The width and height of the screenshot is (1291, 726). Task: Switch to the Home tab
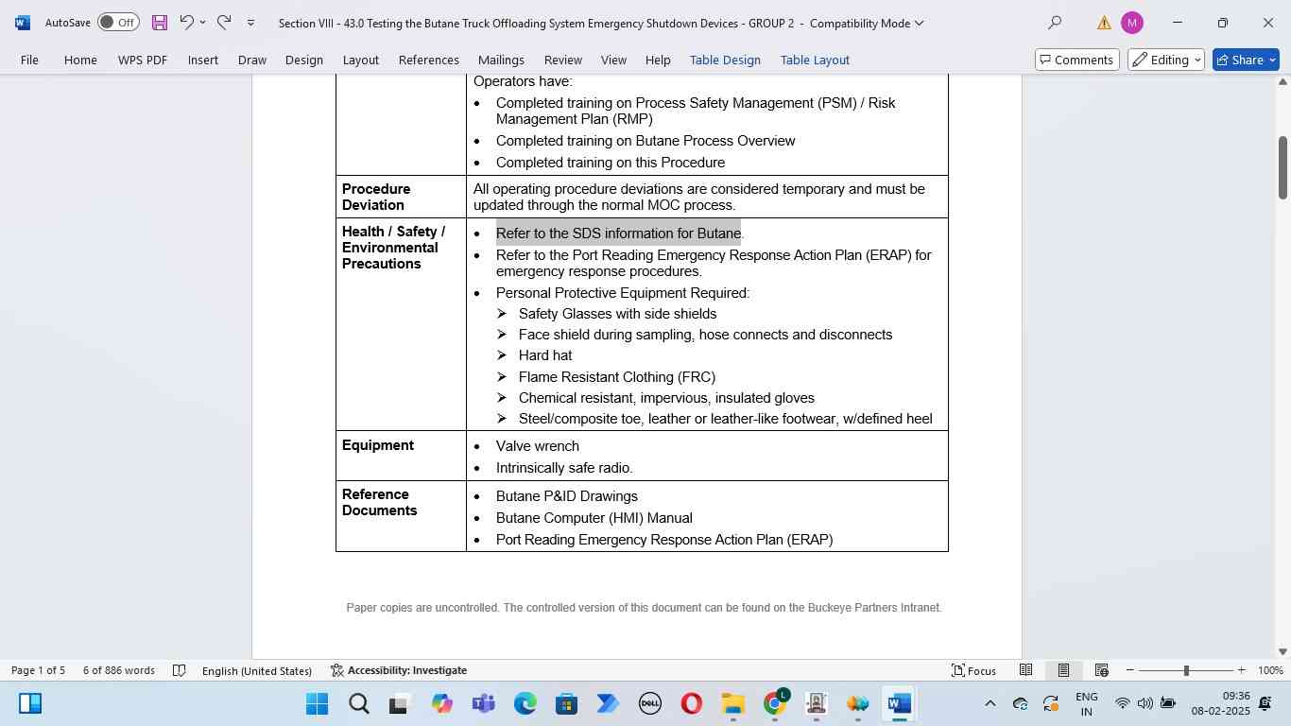80,60
